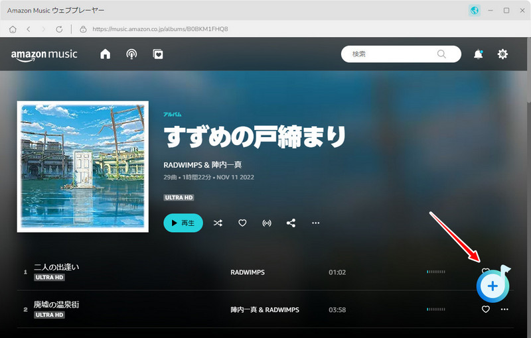531x338 pixels.
Task: Share the album
Action: coord(291,223)
